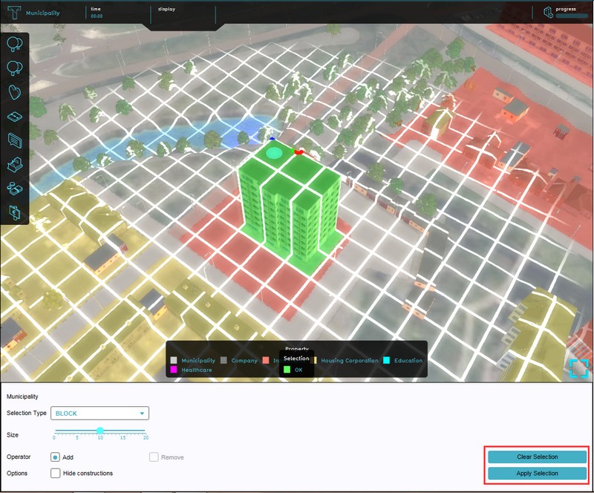Click the flat land parcel icon in sidebar

pyautogui.click(x=14, y=117)
